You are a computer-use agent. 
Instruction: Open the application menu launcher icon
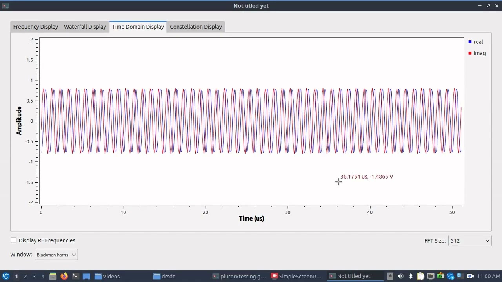click(x=6, y=276)
